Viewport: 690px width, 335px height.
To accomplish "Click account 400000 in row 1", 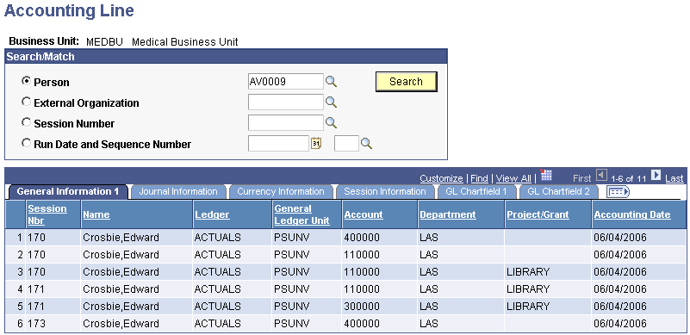I will point(361,238).
